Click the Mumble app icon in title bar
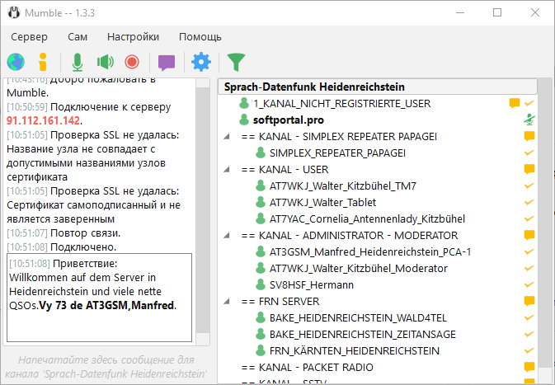555x385 pixels. coord(14,12)
